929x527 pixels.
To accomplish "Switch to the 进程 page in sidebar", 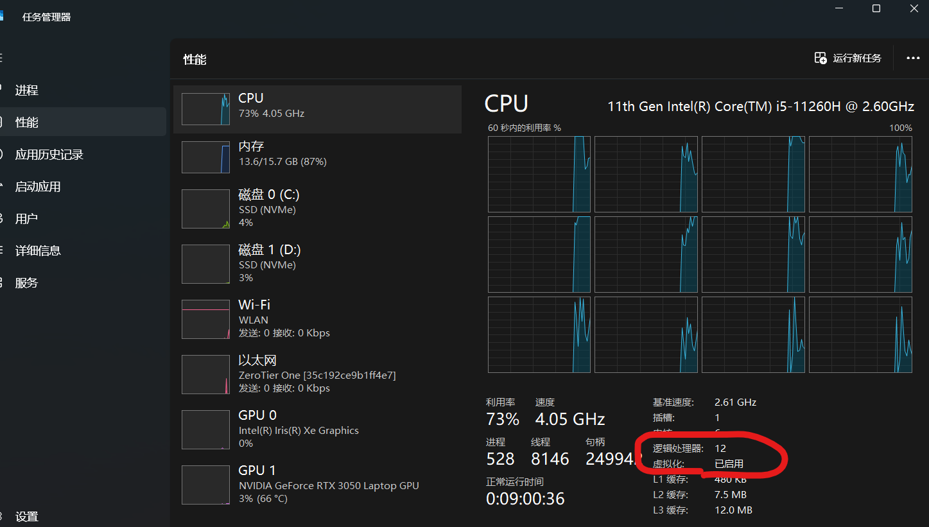I will click(27, 91).
